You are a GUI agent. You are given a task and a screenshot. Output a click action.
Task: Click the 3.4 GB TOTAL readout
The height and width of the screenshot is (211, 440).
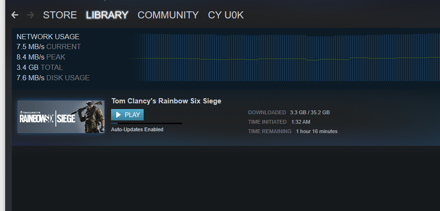[40, 68]
